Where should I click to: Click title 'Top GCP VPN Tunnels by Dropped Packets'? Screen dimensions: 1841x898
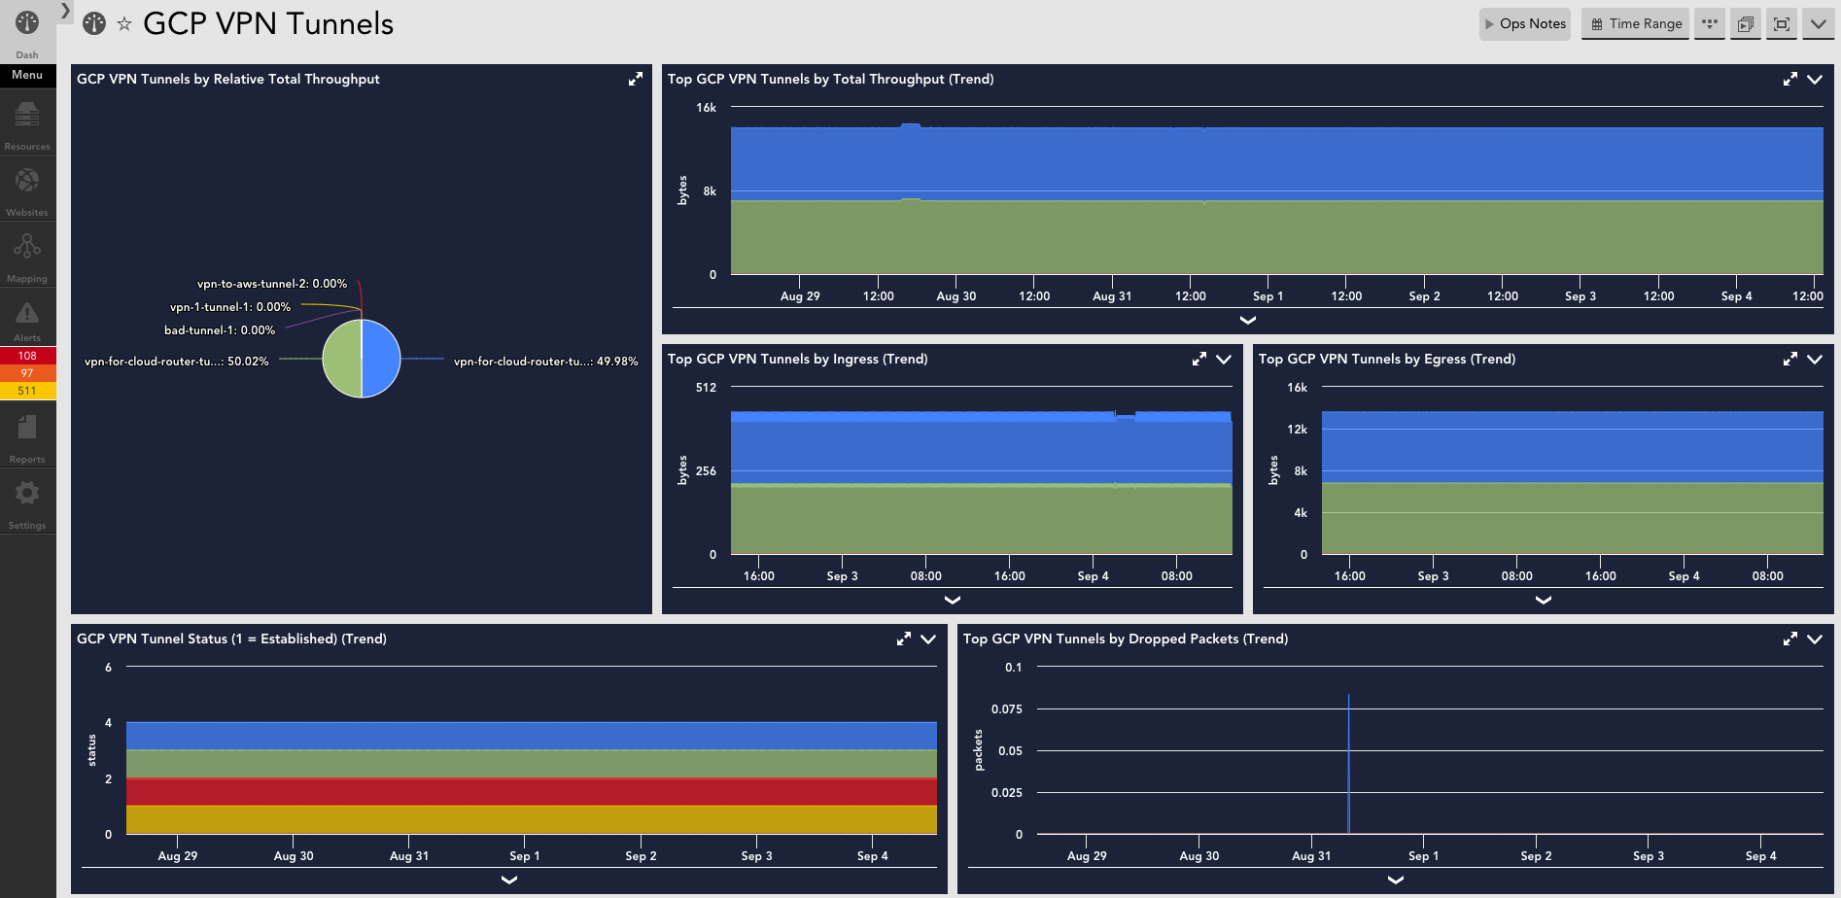(1101, 639)
